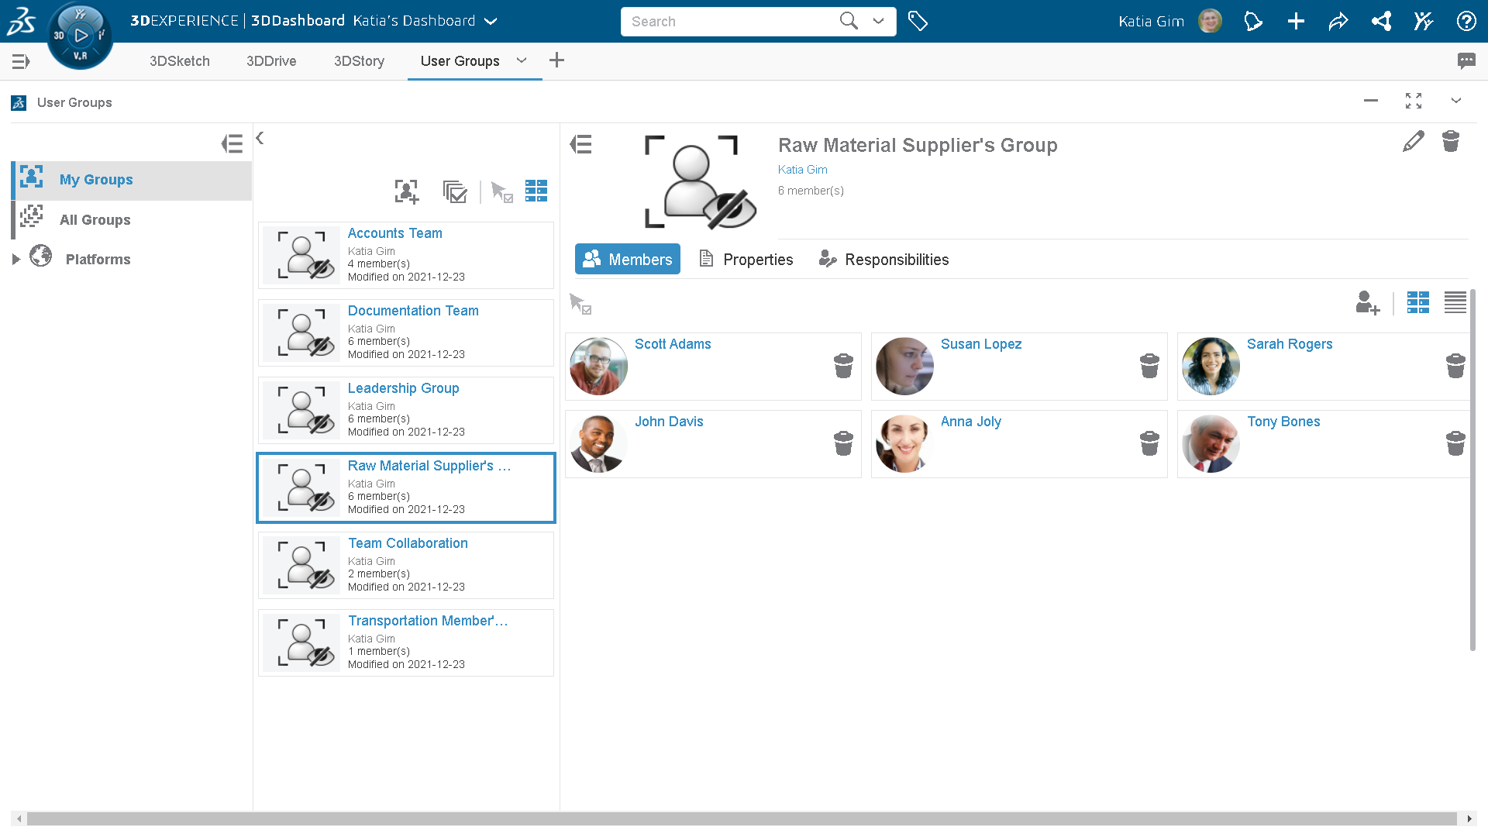Select the Leadership Group card
Viewport: 1488px width, 837px height.
click(x=405, y=410)
